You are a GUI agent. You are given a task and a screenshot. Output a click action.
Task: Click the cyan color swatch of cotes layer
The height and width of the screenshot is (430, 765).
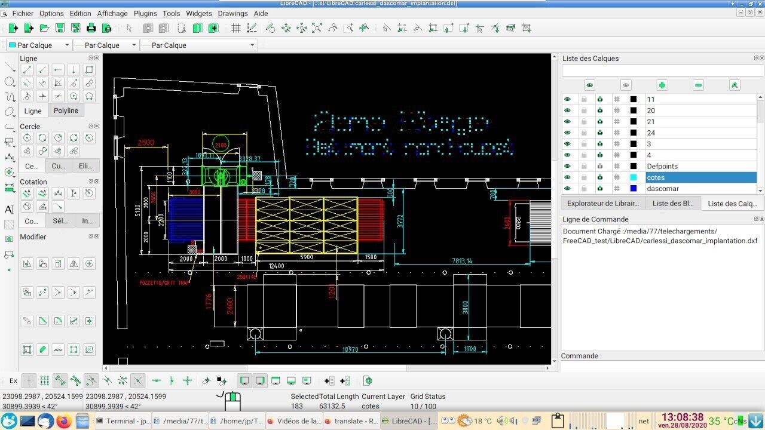[x=634, y=177]
